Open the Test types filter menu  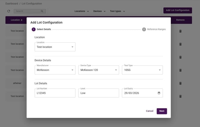click(x=117, y=11)
